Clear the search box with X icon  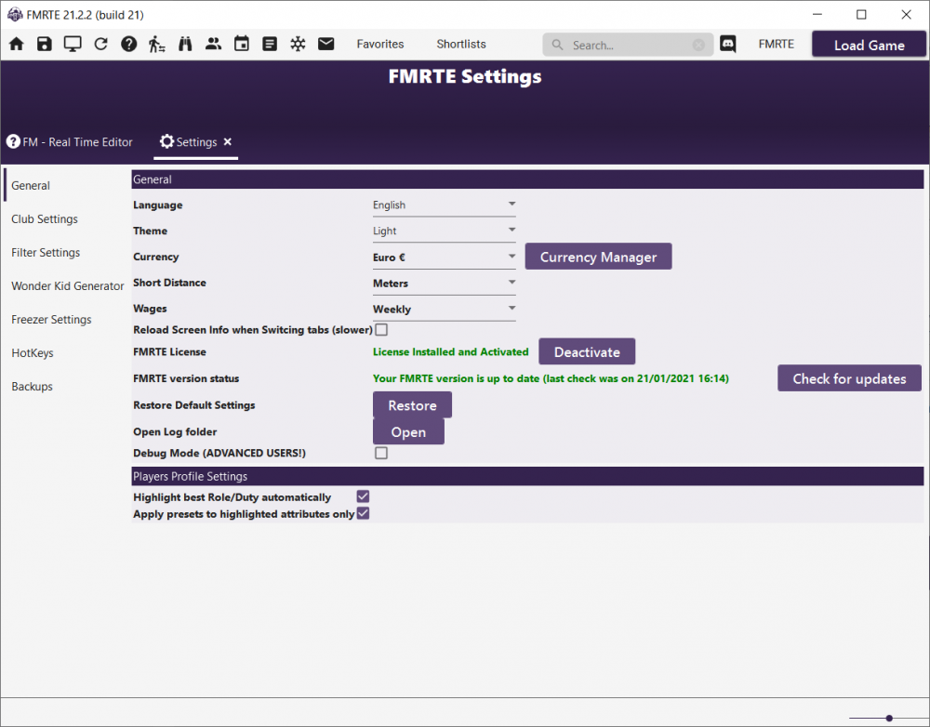coord(698,45)
